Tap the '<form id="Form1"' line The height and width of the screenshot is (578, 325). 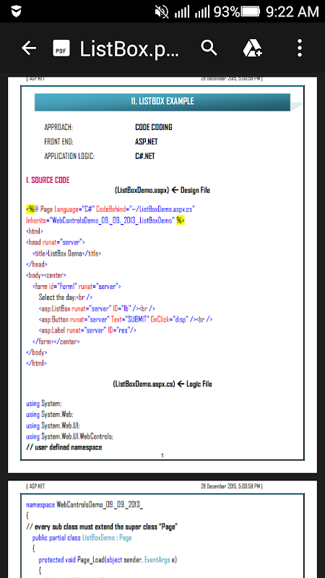[x=77, y=286]
